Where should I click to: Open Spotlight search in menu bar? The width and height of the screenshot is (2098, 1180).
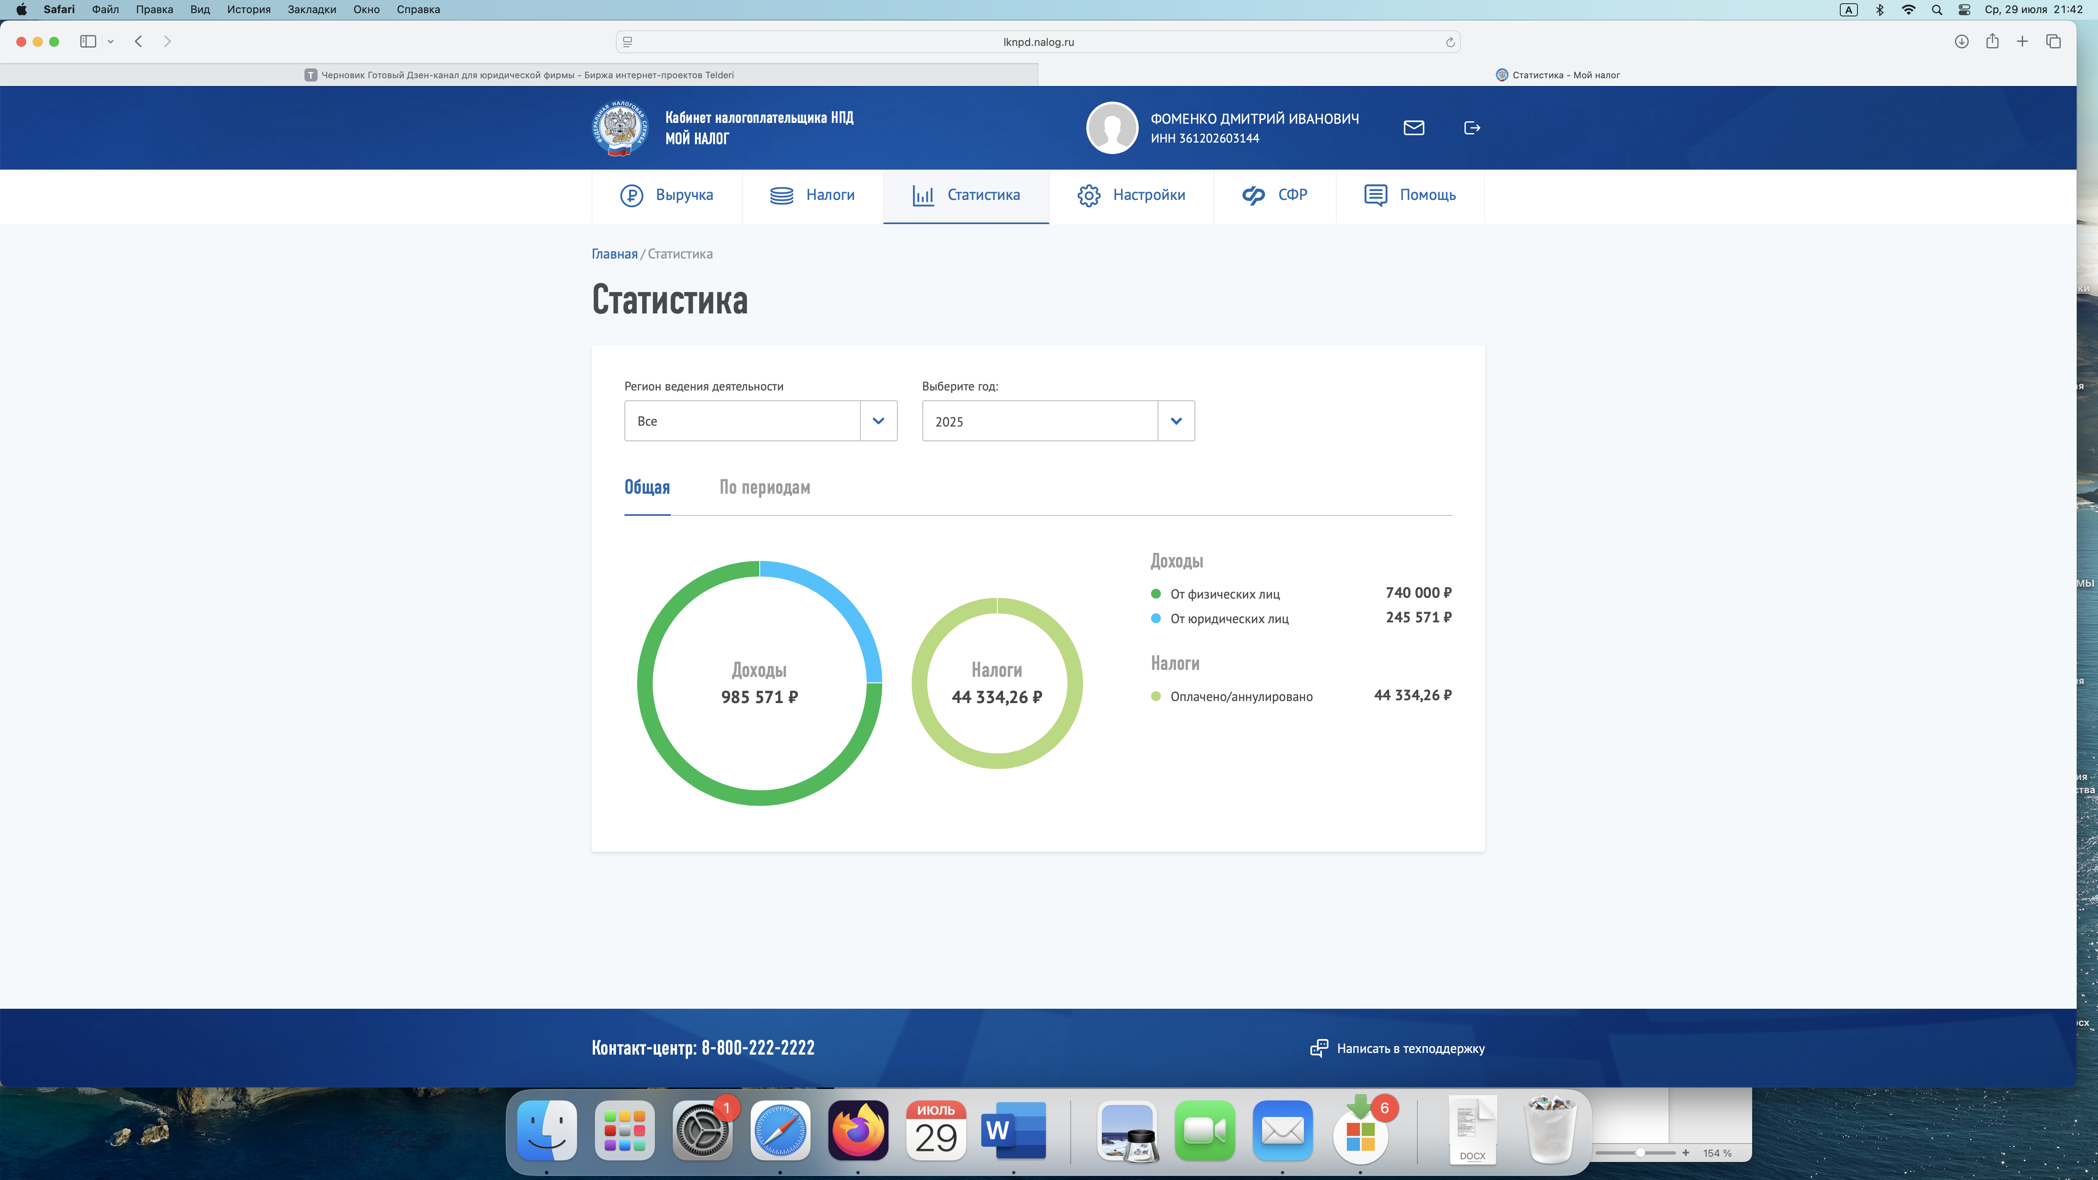[x=1937, y=10]
